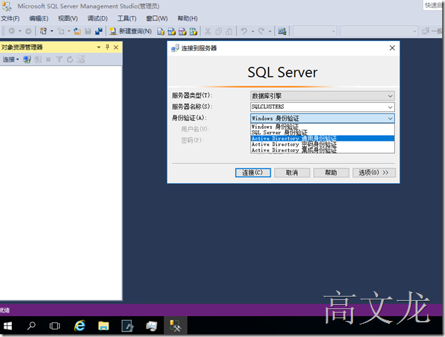Viewport: 445px width, 337px height.
Task: Click the XMLA query toolbar icon
Action: tap(193, 31)
